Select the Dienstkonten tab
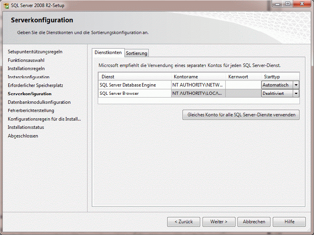314x235 pixels. coord(108,52)
